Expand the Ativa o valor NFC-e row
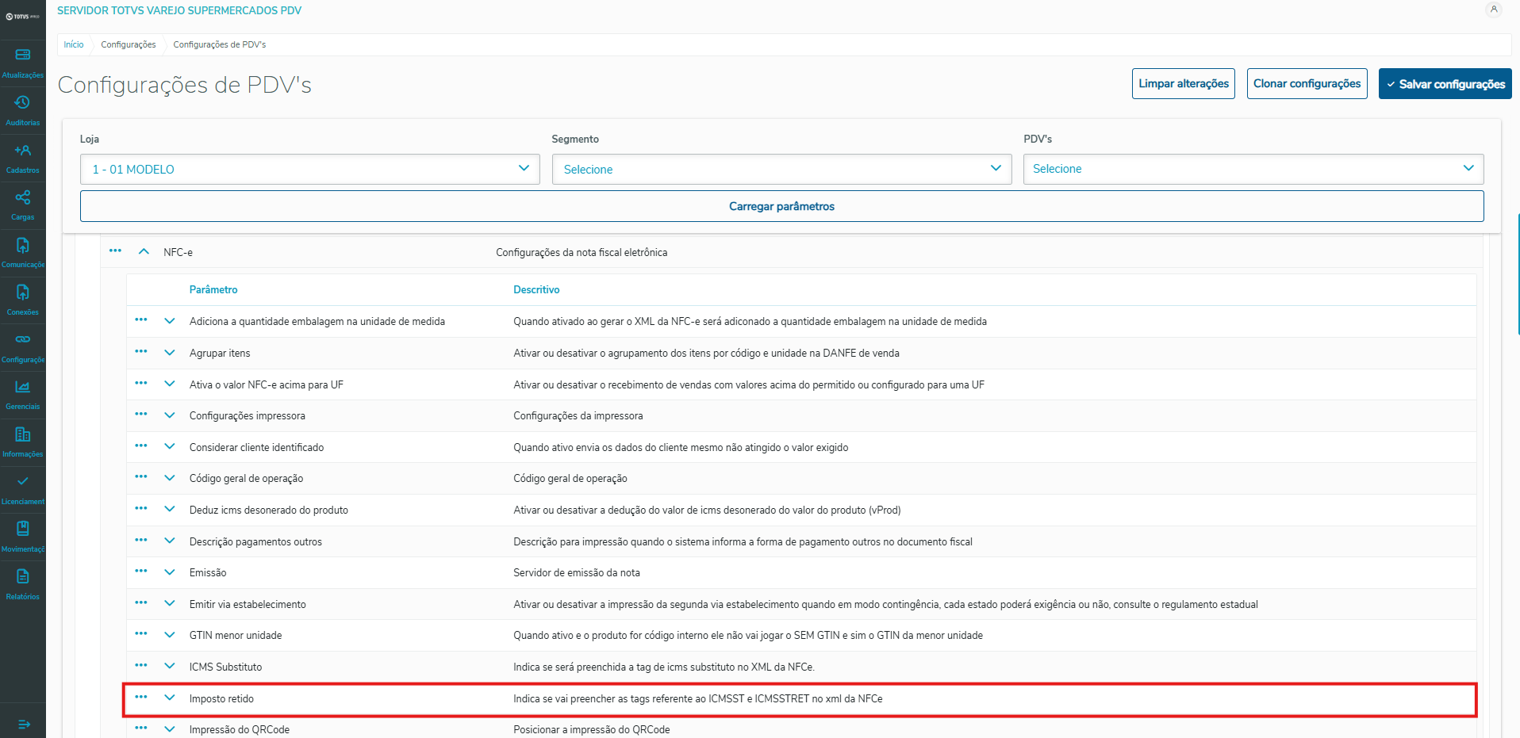 click(170, 384)
